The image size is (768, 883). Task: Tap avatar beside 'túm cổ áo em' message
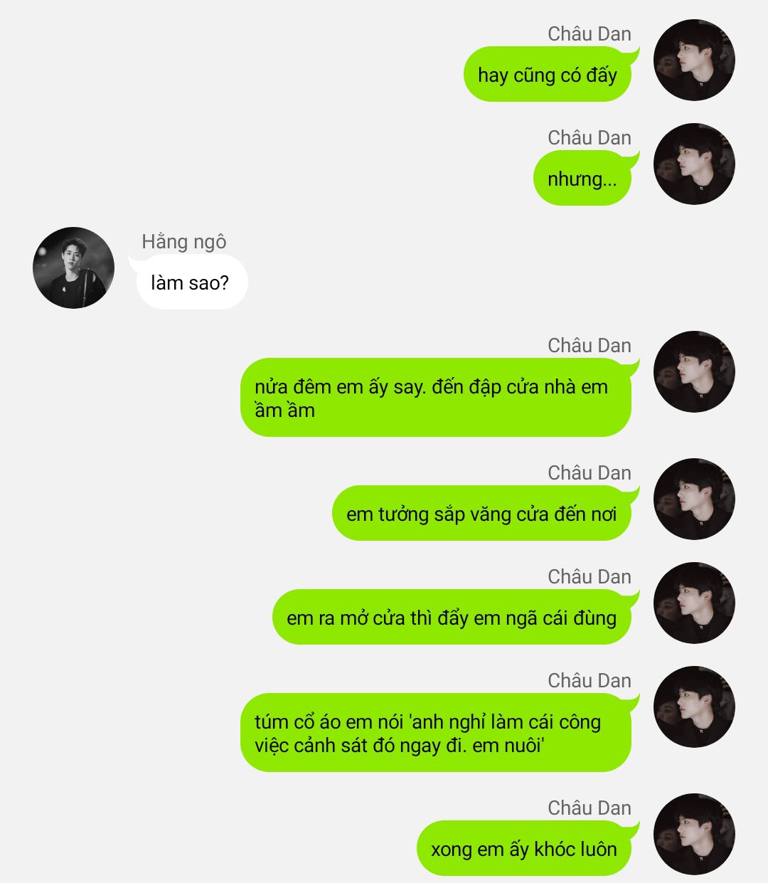[x=694, y=707]
